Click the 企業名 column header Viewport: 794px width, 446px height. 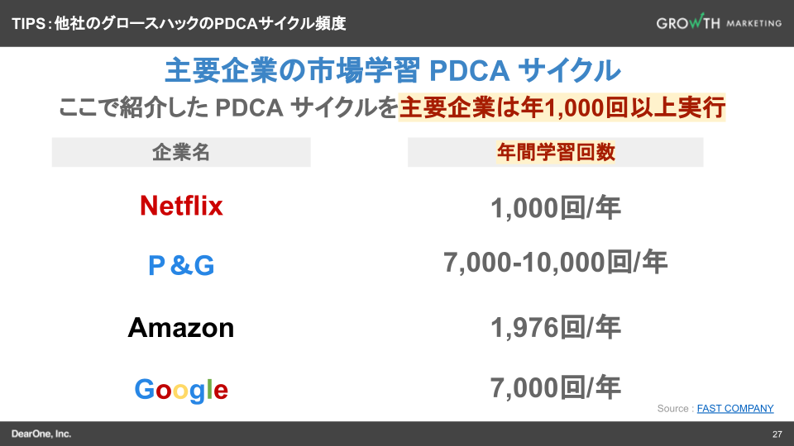coord(181,153)
